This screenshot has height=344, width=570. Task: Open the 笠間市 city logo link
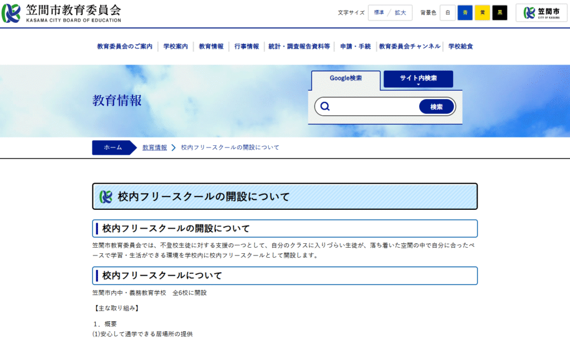pyautogui.click(x=541, y=13)
